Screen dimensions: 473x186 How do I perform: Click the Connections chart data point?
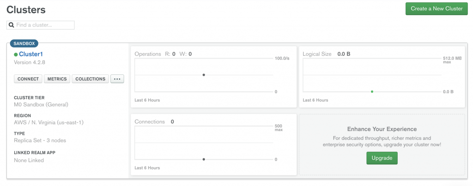tap(204, 159)
